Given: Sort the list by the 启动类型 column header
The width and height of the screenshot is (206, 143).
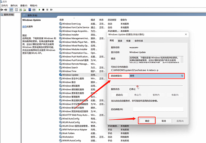Looking at the screenshot, I should pos(112,20).
